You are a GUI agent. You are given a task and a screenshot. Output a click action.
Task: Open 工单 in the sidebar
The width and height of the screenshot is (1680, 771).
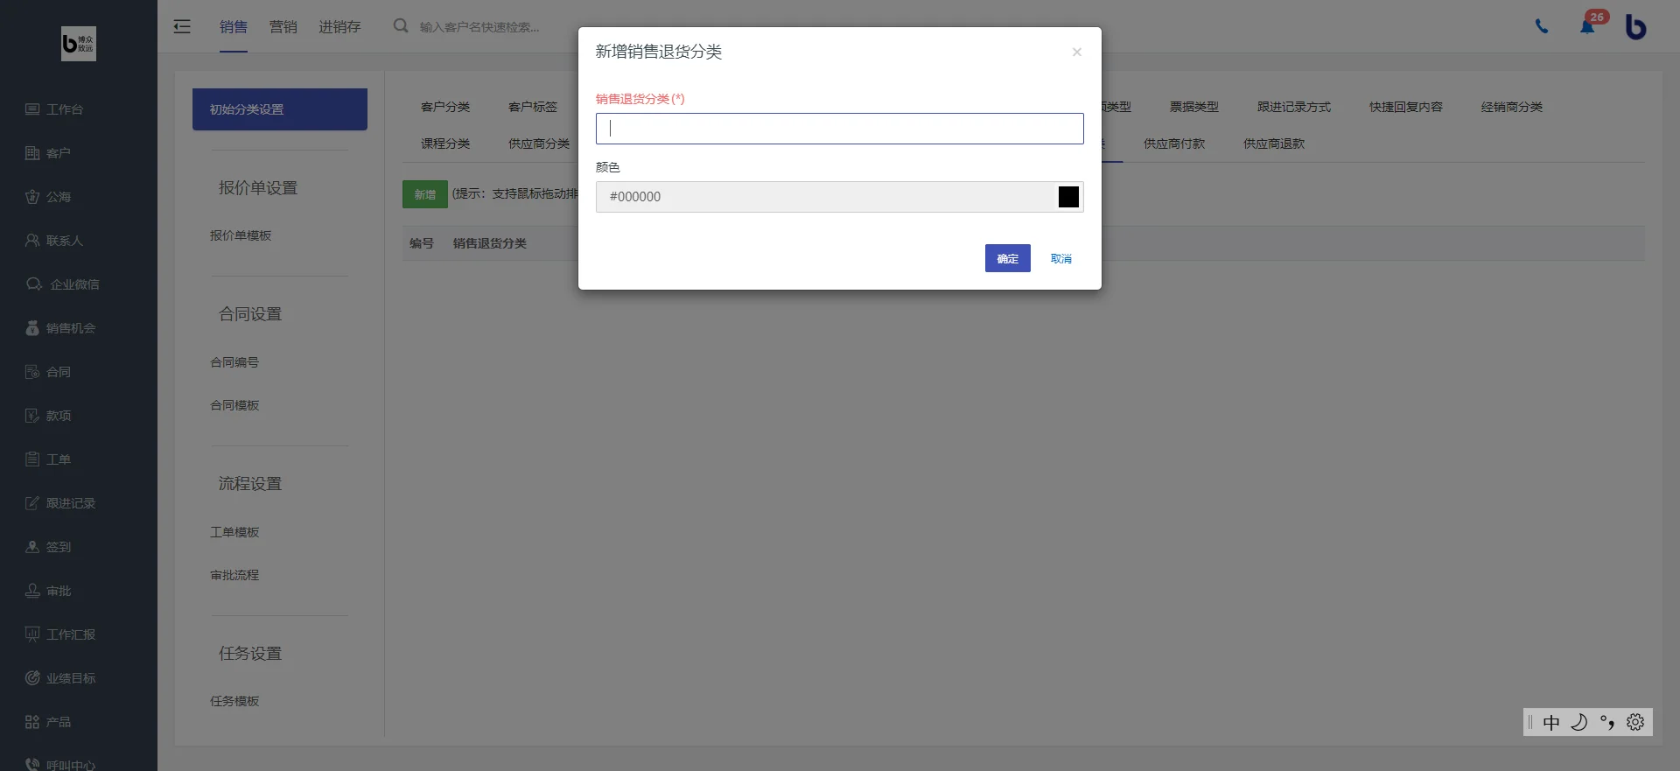pos(48,459)
